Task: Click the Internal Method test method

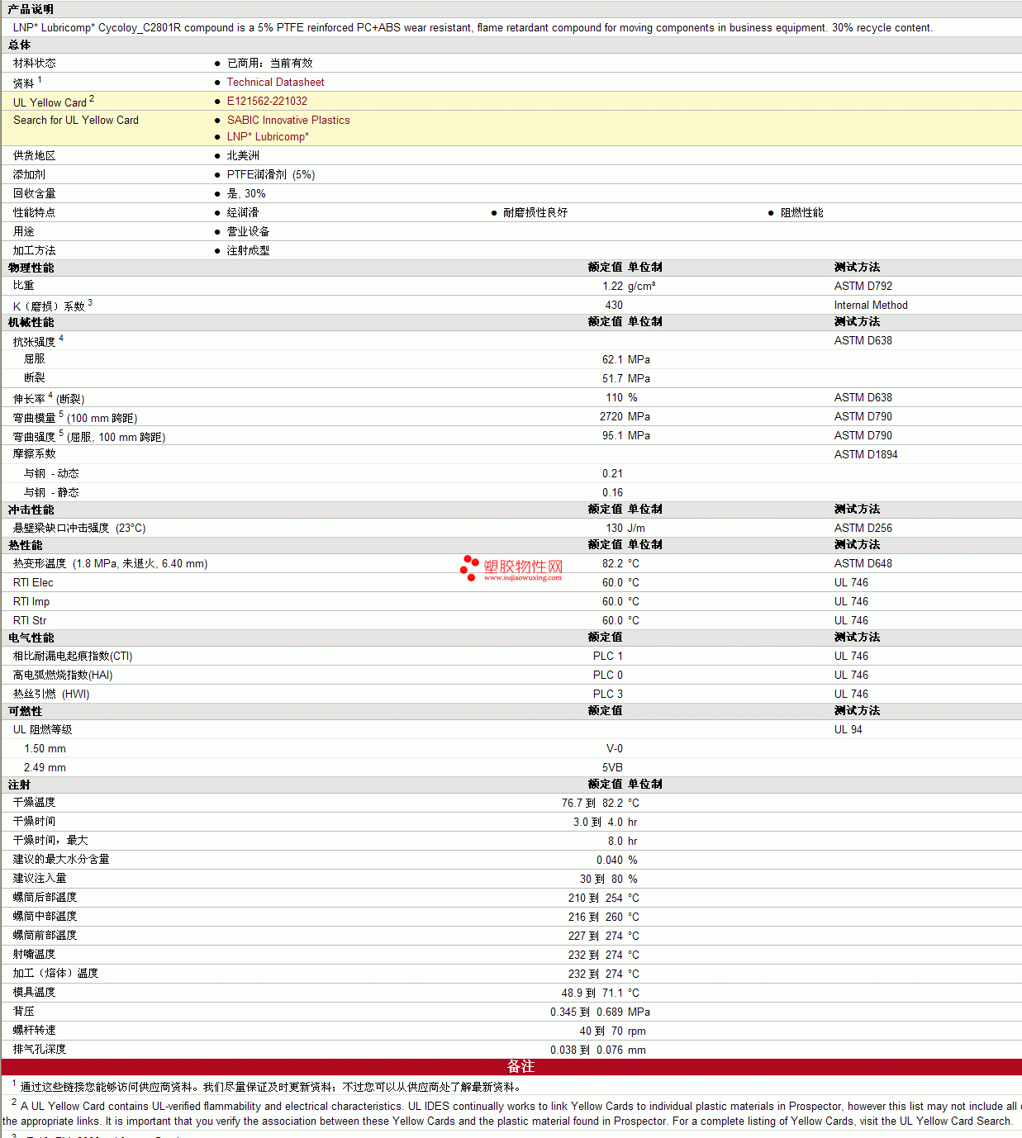Action: [x=871, y=306]
